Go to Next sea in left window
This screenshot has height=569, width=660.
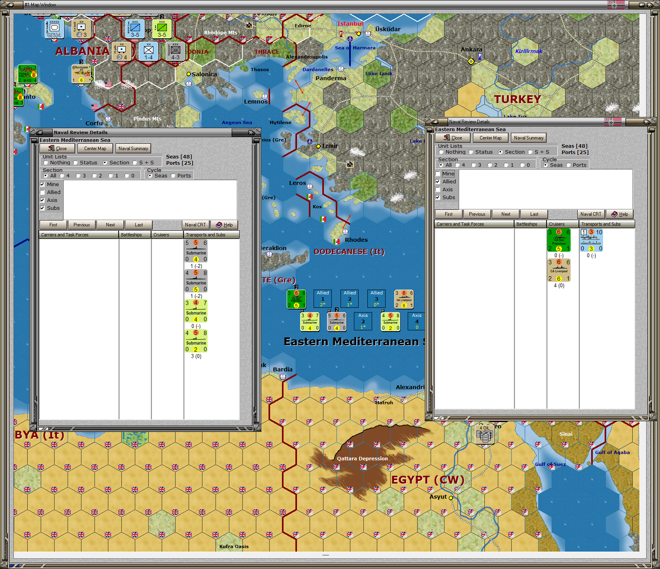(x=110, y=225)
